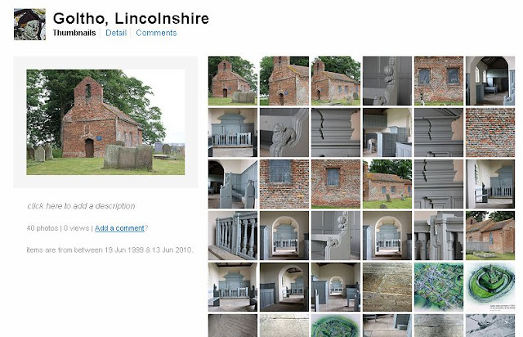This screenshot has height=337, width=523.
Task: Open first thumbnail of church with gravestones
Action: pyautogui.click(x=233, y=81)
